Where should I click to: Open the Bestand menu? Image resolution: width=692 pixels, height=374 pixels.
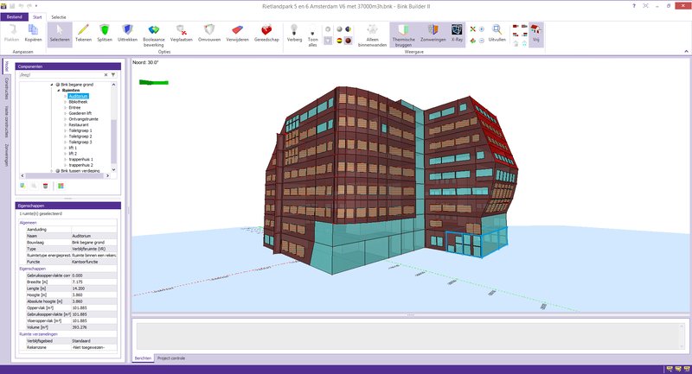(x=14, y=16)
